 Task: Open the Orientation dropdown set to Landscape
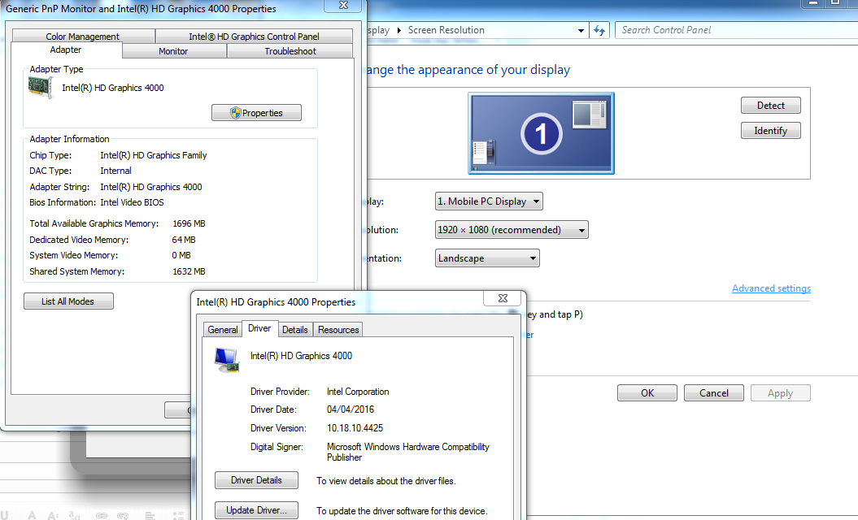(487, 258)
